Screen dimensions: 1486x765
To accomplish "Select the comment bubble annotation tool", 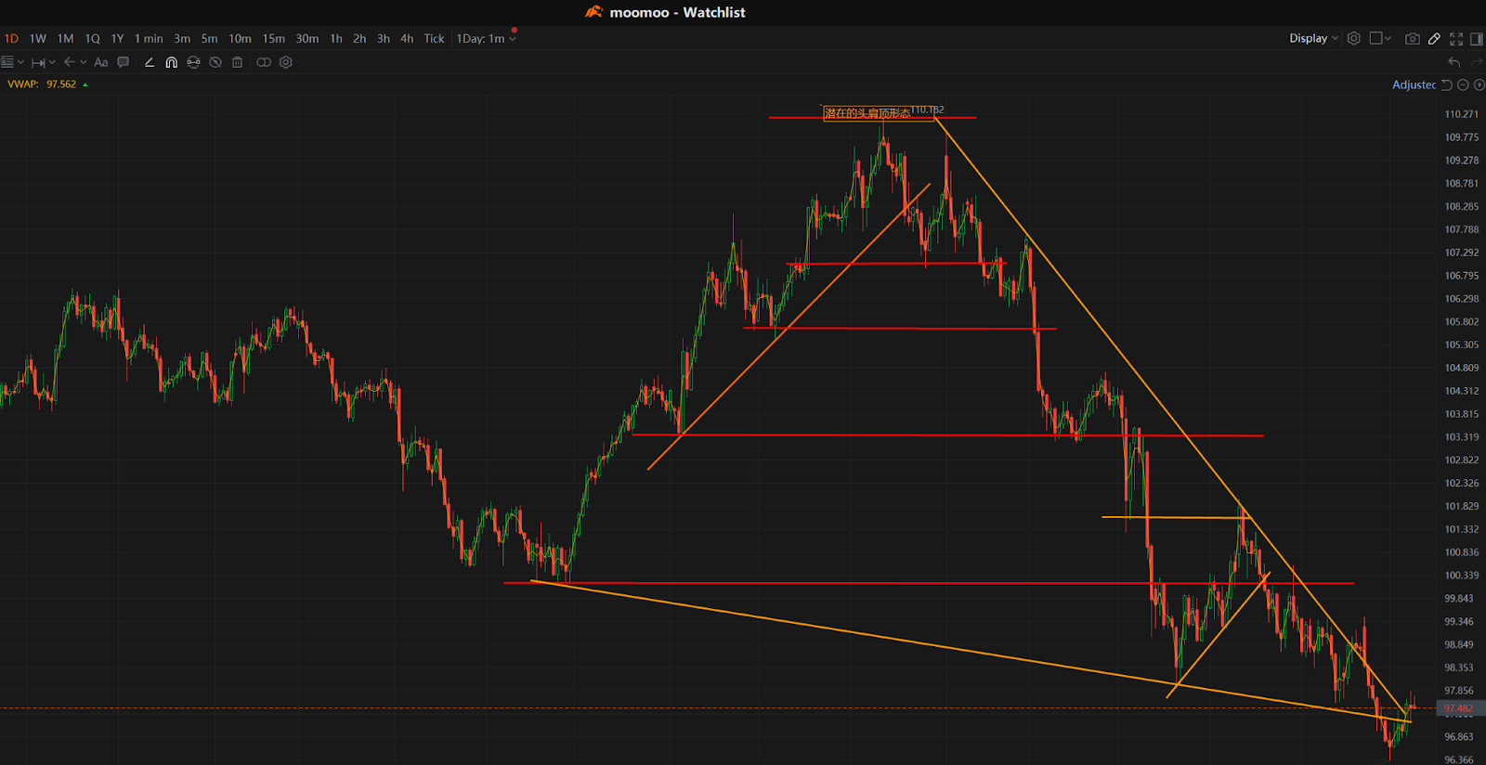I will pyautogui.click(x=123, y=62).
